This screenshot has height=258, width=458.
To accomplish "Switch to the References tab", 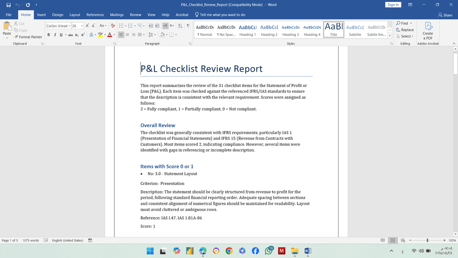I will [x=95, y=15].
